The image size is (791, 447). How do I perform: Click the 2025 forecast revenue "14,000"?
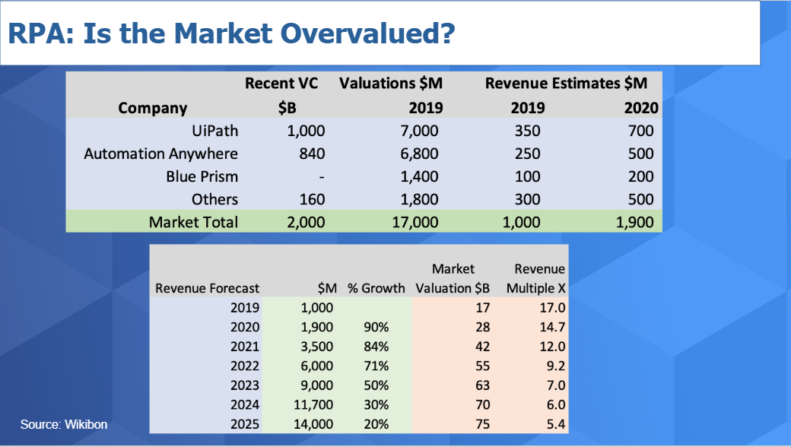coord(313,424)
